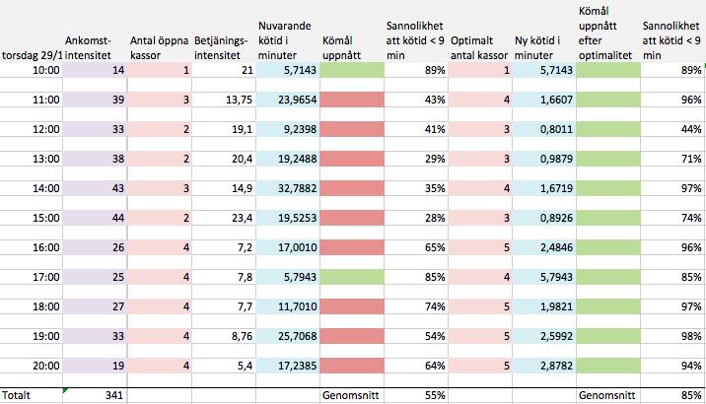Screen dimensions: 706x404
Task: Click the Ny kötid i minuter header
Action: 537,48
